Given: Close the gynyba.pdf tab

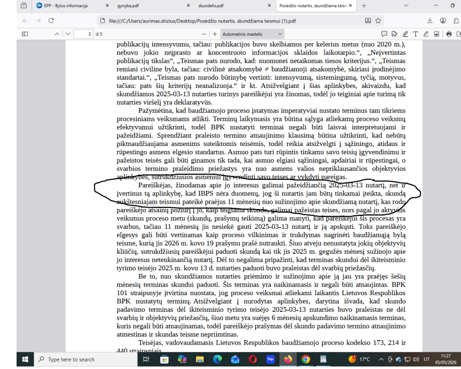Looking at the screenshot, I should (x=188, y=5).
